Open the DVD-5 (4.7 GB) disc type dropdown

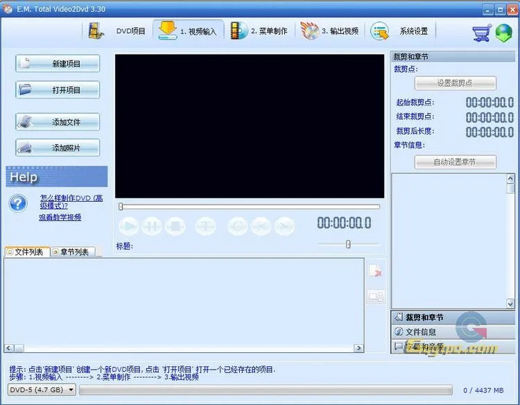pyautogui.click(x=42, y=390)
